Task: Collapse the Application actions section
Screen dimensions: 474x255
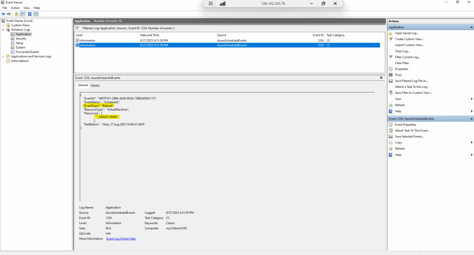Action: (x=471, y=27)
